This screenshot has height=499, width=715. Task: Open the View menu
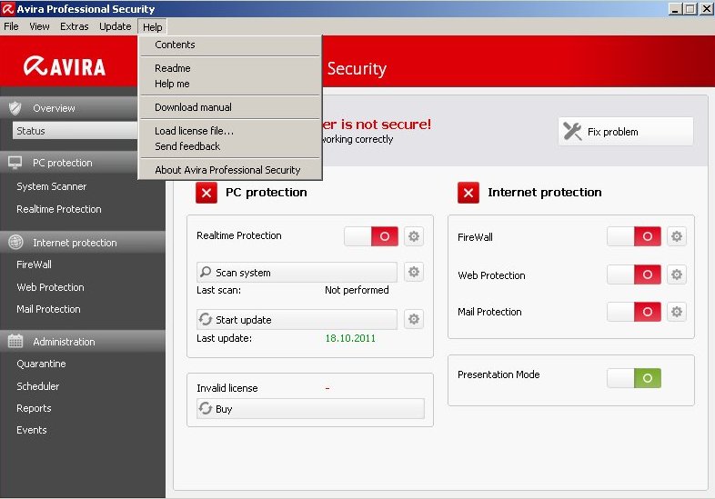click(39, 26)
